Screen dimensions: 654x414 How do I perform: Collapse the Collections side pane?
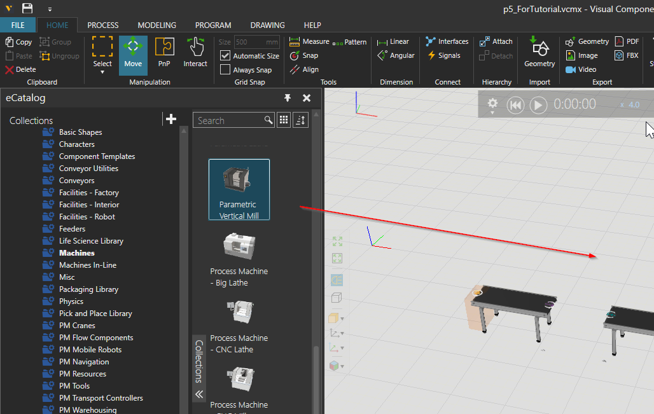(199, 394)
